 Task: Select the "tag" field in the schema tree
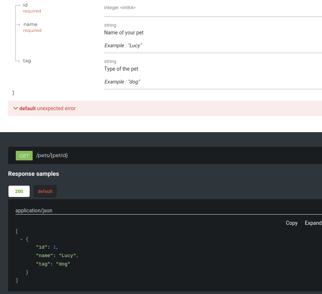[x=27, y=60]
